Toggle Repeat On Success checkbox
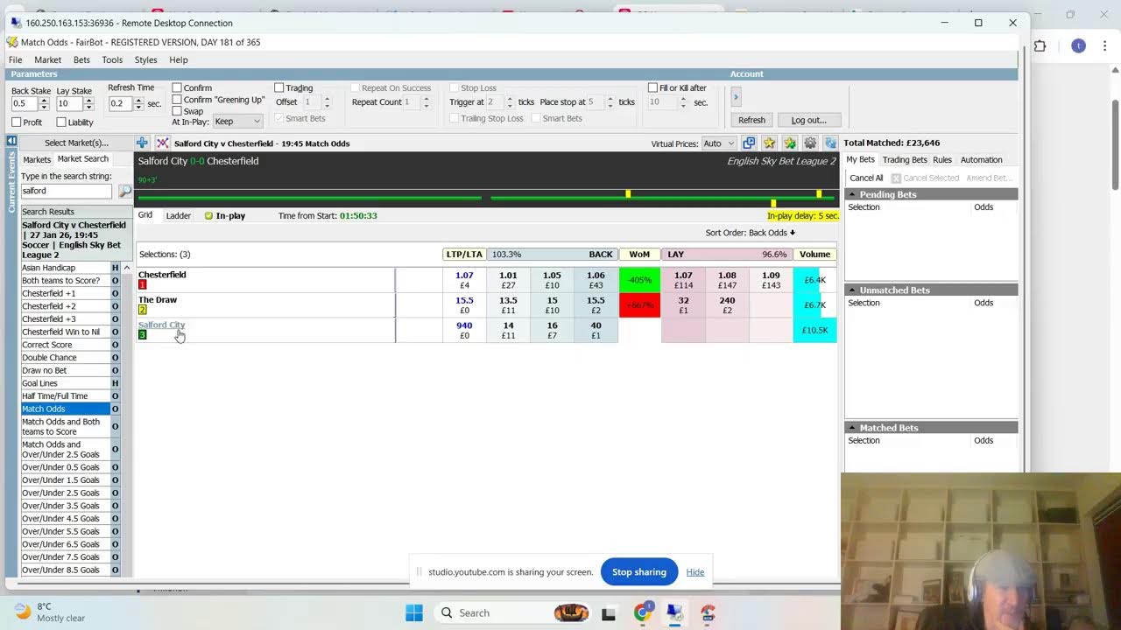Image resolution: width=1121 pixels, height=630 pixels. (355, 87)
